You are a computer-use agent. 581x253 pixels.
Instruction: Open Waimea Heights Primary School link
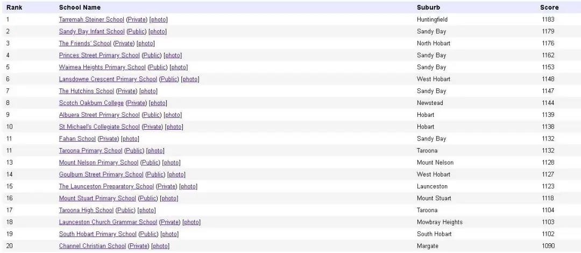click(102, 67)
